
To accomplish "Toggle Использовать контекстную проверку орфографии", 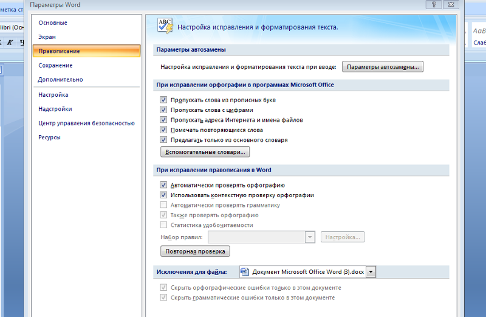I will click(163, 195).
